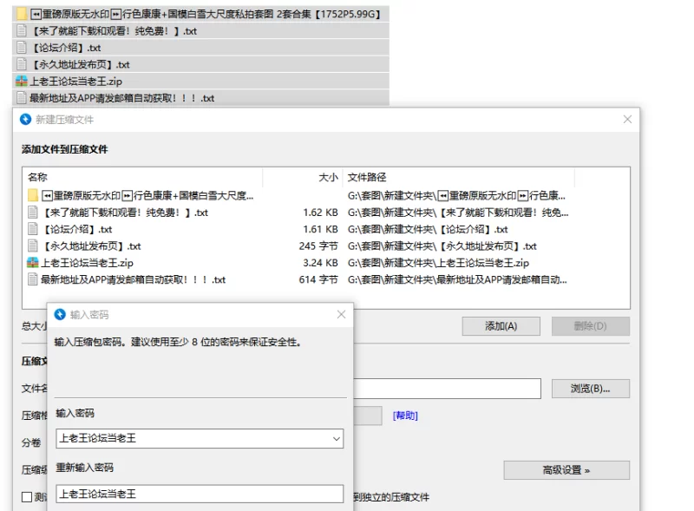Open 高级设置 » advanced settings
The height and width of the screenshot is (511, 694).
[566, 470]
